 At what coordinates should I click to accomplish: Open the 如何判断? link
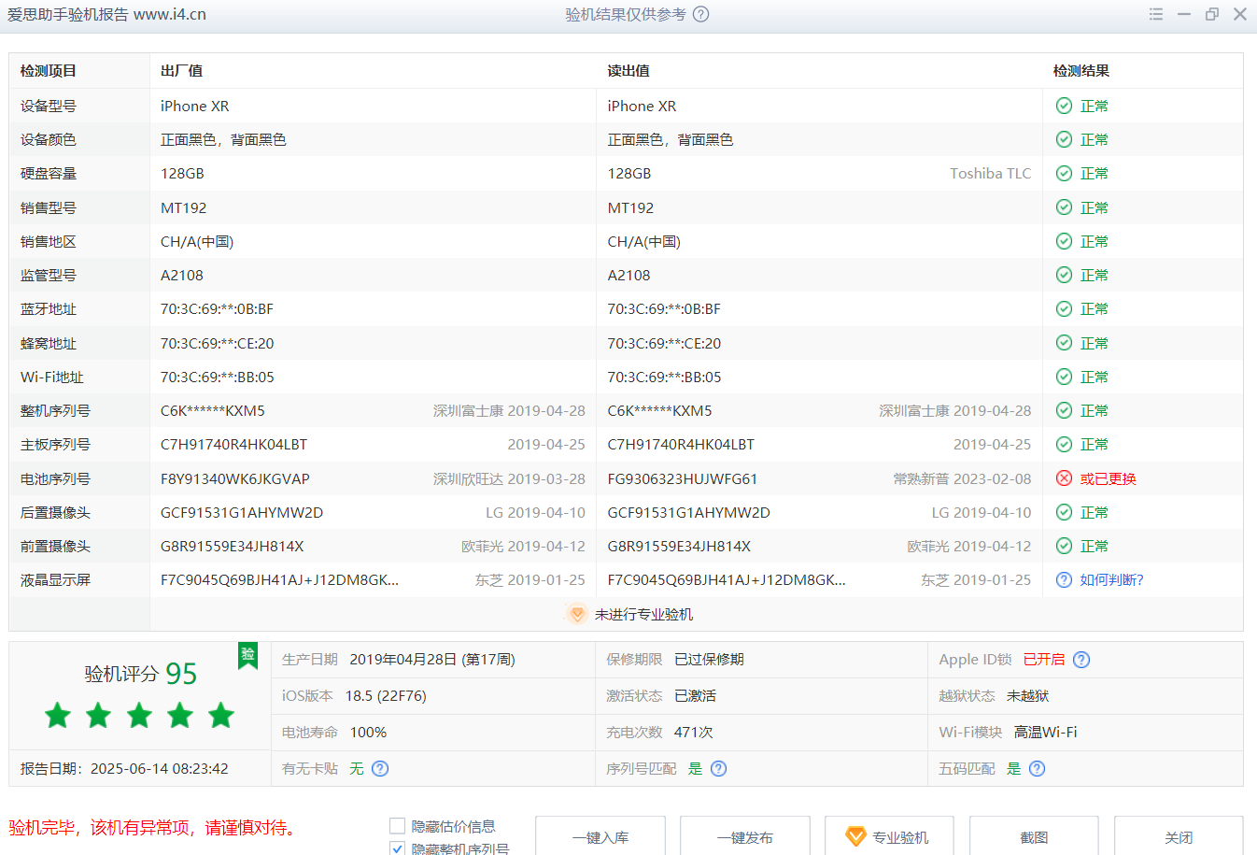[1111, 579]
